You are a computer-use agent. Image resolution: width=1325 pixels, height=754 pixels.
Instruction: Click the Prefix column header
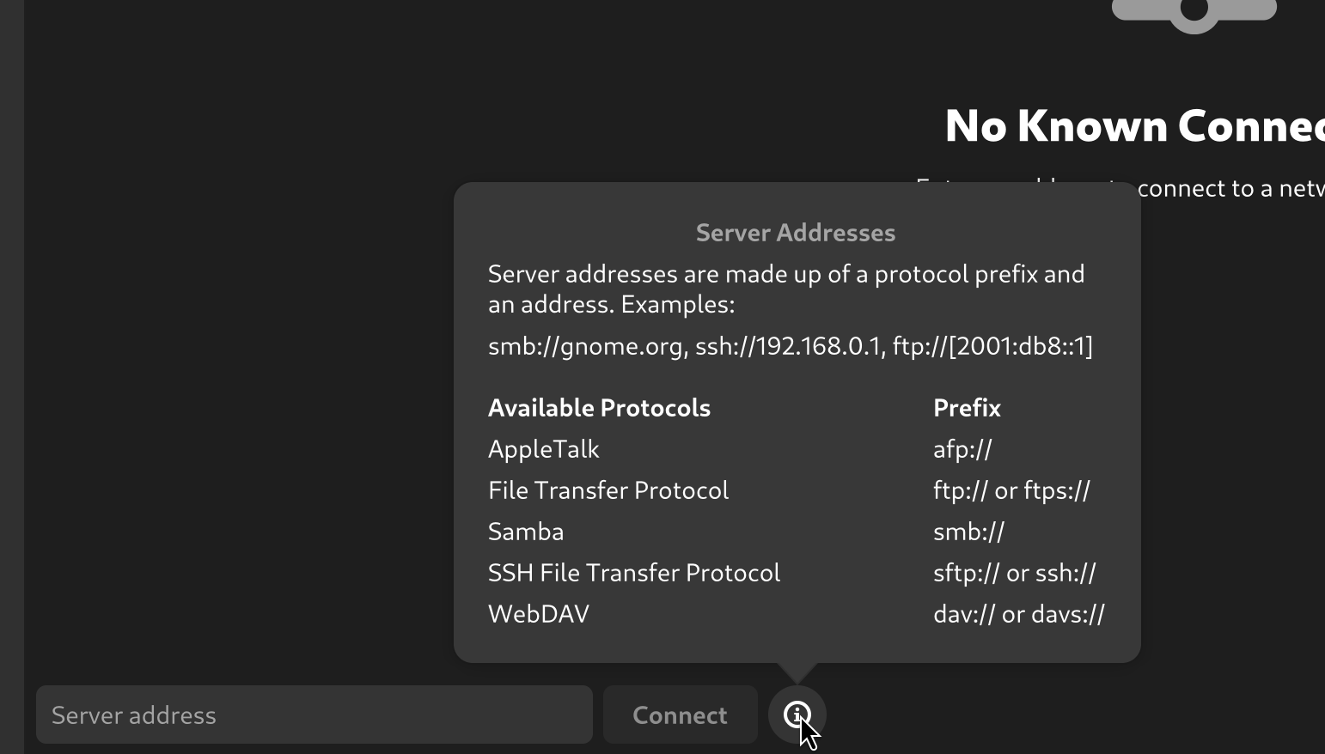tap(967, 408)
